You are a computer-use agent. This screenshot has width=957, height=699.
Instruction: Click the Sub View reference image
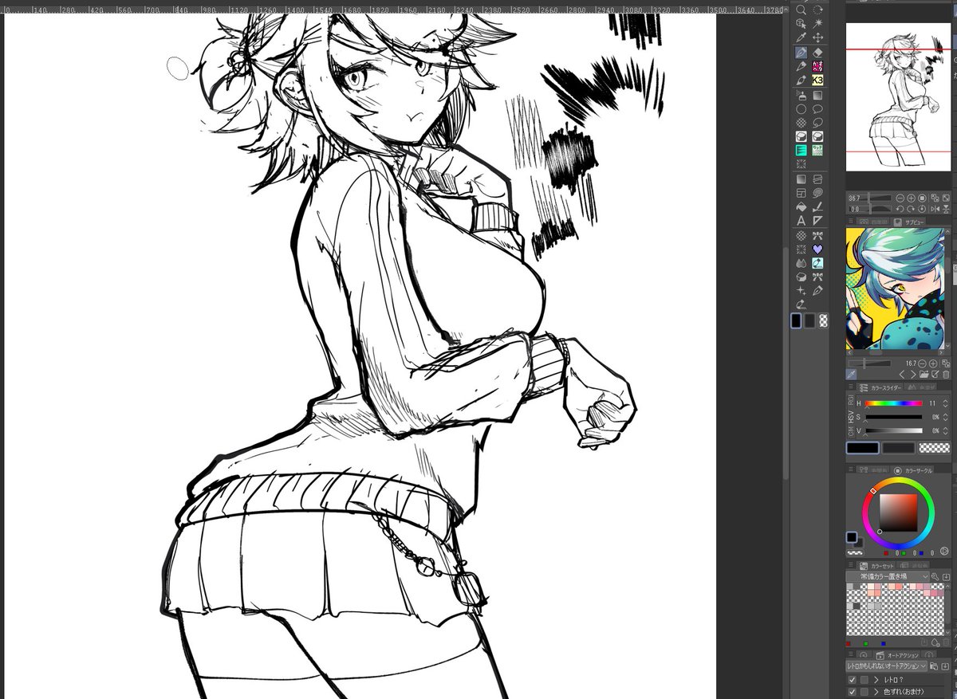click(895, 289)
